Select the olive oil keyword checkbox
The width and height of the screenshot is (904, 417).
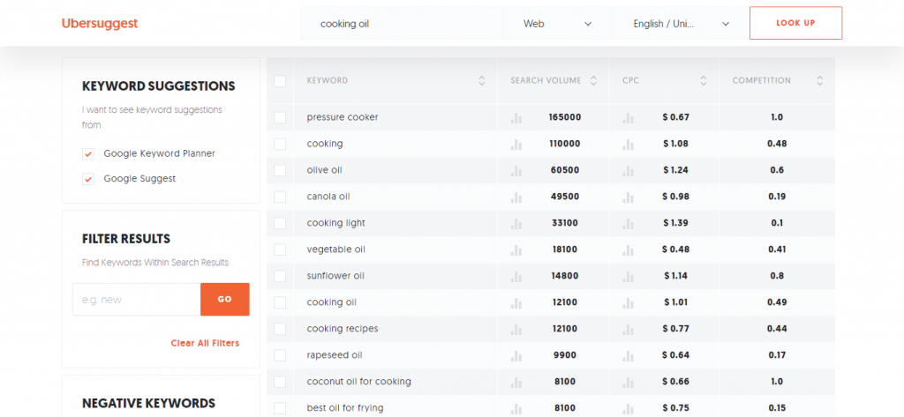280,170
